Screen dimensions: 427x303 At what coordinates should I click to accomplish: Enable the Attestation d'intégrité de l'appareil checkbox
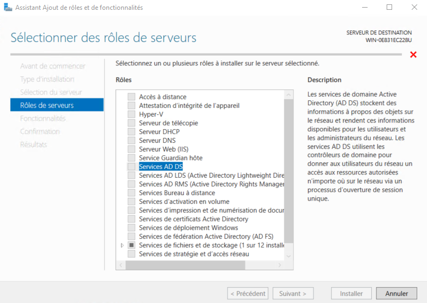[131, 105]
